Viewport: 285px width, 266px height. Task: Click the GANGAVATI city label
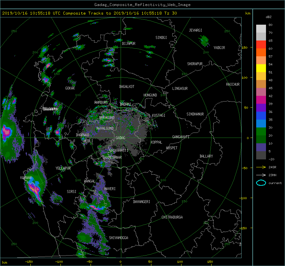tap(181, 137)
